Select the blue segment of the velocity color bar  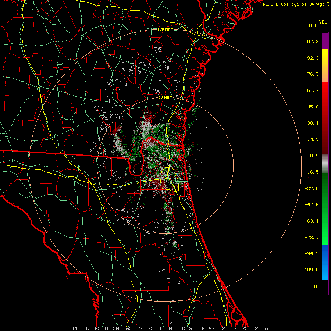[325, 262]
